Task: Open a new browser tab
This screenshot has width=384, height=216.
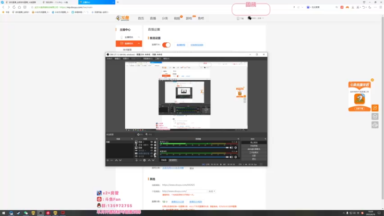Action: (x=118, y=2)
